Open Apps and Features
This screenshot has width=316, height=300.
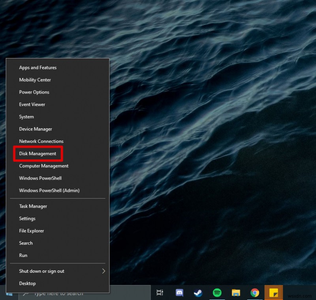click(x=38, y=67)
